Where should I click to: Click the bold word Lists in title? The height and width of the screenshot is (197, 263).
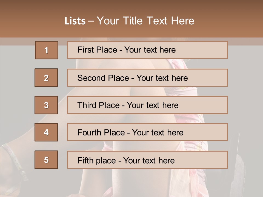(x=75, y=21)
